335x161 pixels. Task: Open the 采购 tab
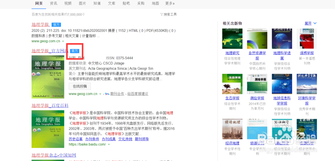point(141,3)
